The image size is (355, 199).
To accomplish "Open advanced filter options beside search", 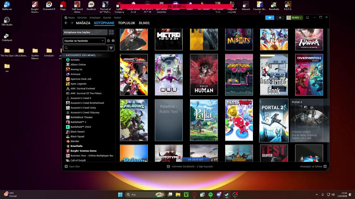I will [x=111, y=48].
